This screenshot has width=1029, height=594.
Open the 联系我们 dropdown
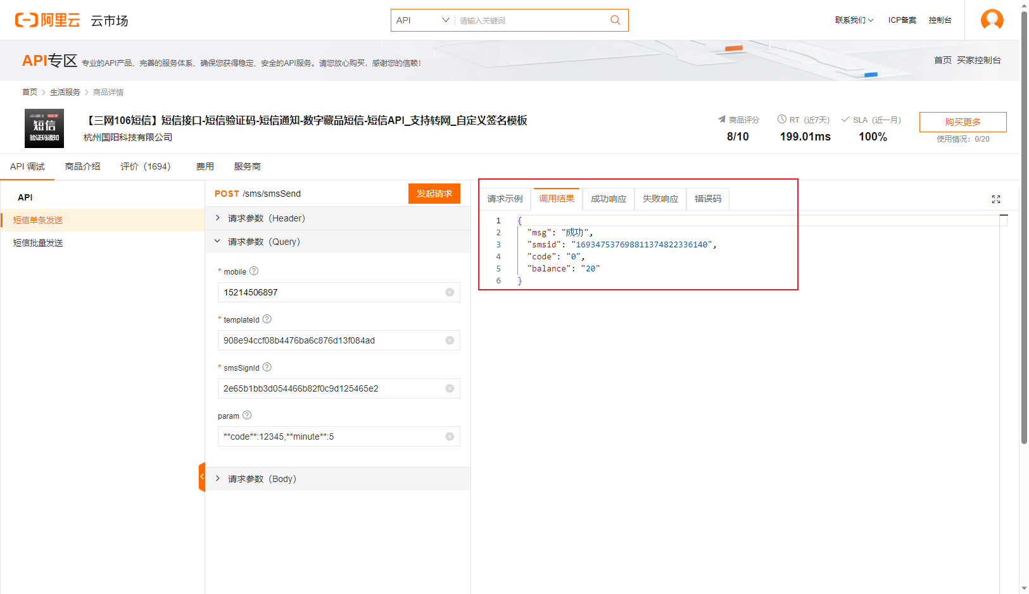854,20
